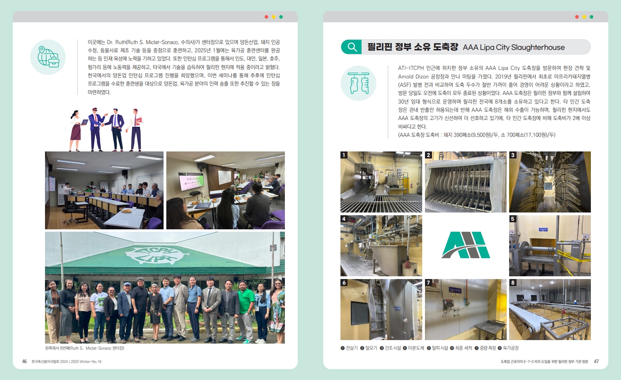Click the line '(AAA 도축장 도축비 : 돼지 390페소...'

point(477,135)
